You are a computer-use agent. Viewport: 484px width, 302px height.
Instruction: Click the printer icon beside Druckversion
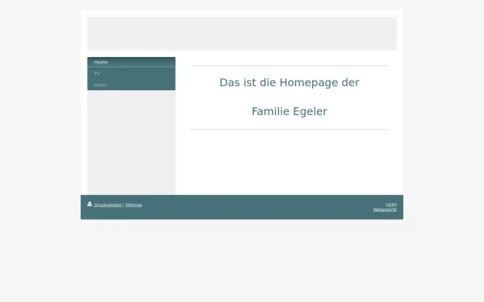coord(90,204)
